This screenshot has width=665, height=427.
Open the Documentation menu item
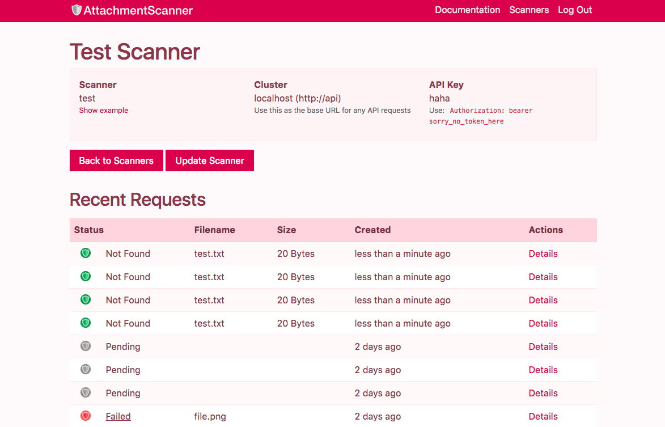[x=467, y=10]
